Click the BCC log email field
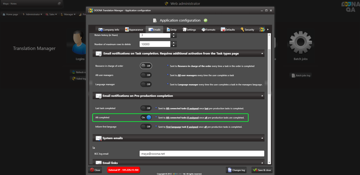This screenshot has height=175, width=360. 202,154
